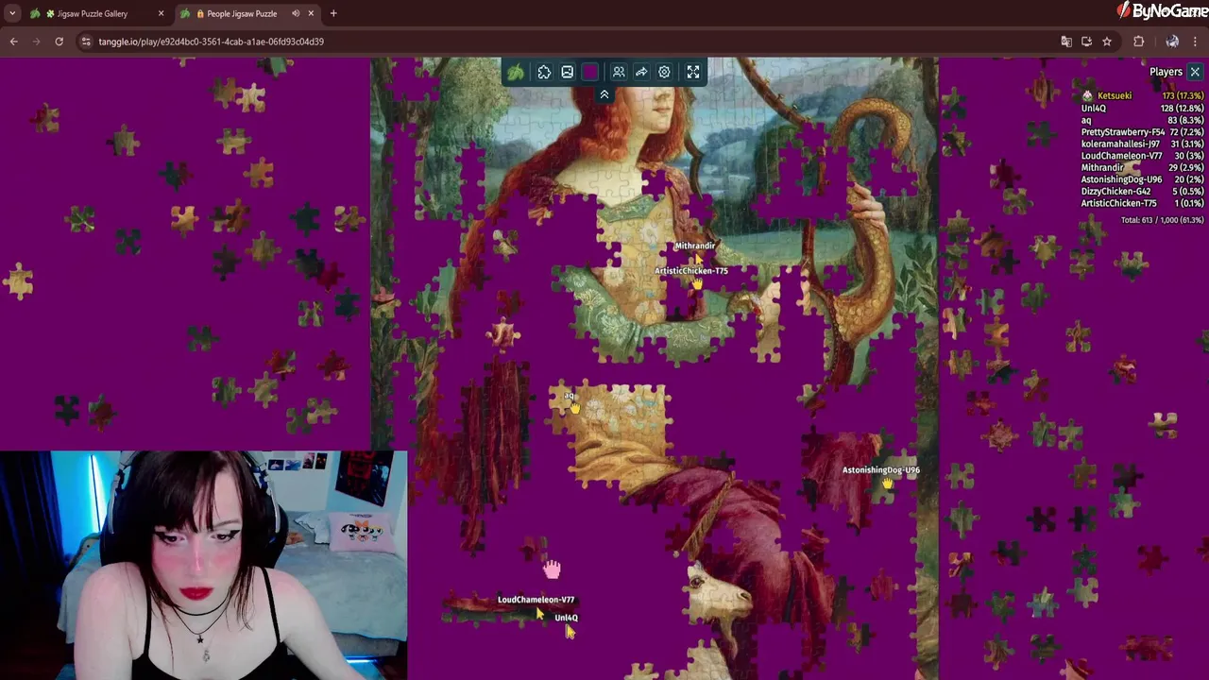The image size is (1209, 680).
Task: Open the purple background color swatch
Action: point(590,72)
